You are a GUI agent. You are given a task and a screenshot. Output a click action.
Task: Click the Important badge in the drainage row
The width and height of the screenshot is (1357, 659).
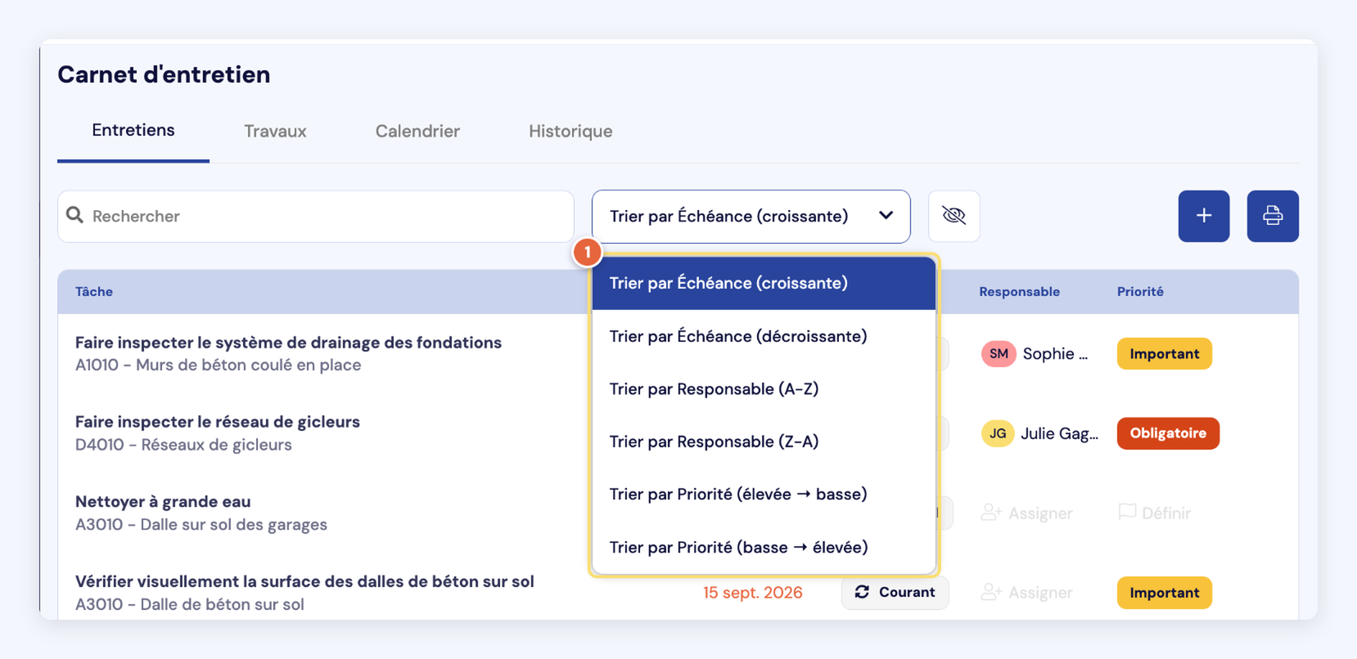pyautogui.click(x=1165, y=354)
